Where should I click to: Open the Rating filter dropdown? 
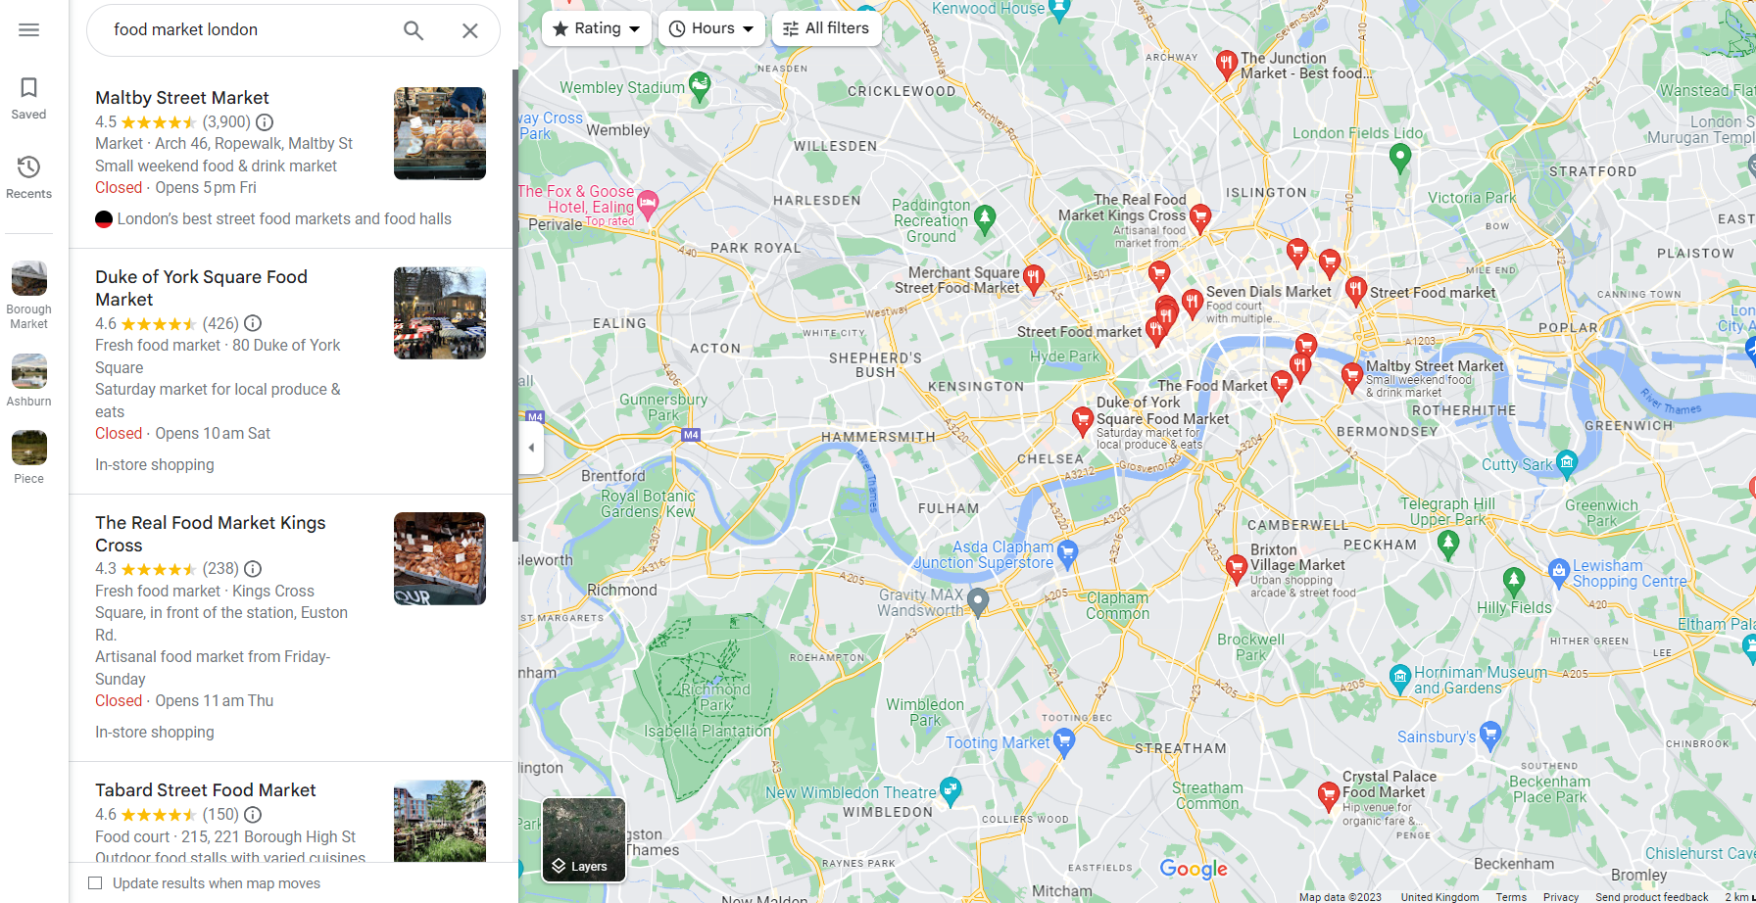pos(596,28)
